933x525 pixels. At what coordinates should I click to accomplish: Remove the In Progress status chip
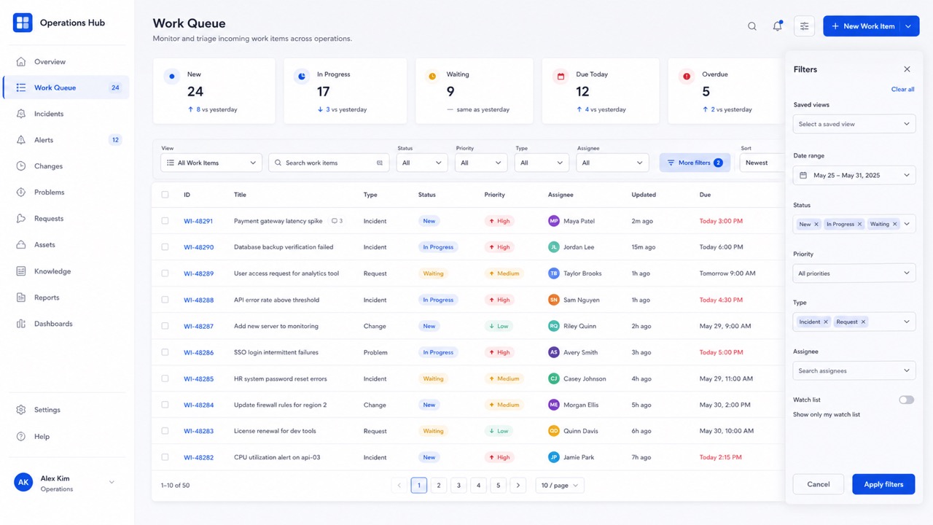[x=860, y=225]
